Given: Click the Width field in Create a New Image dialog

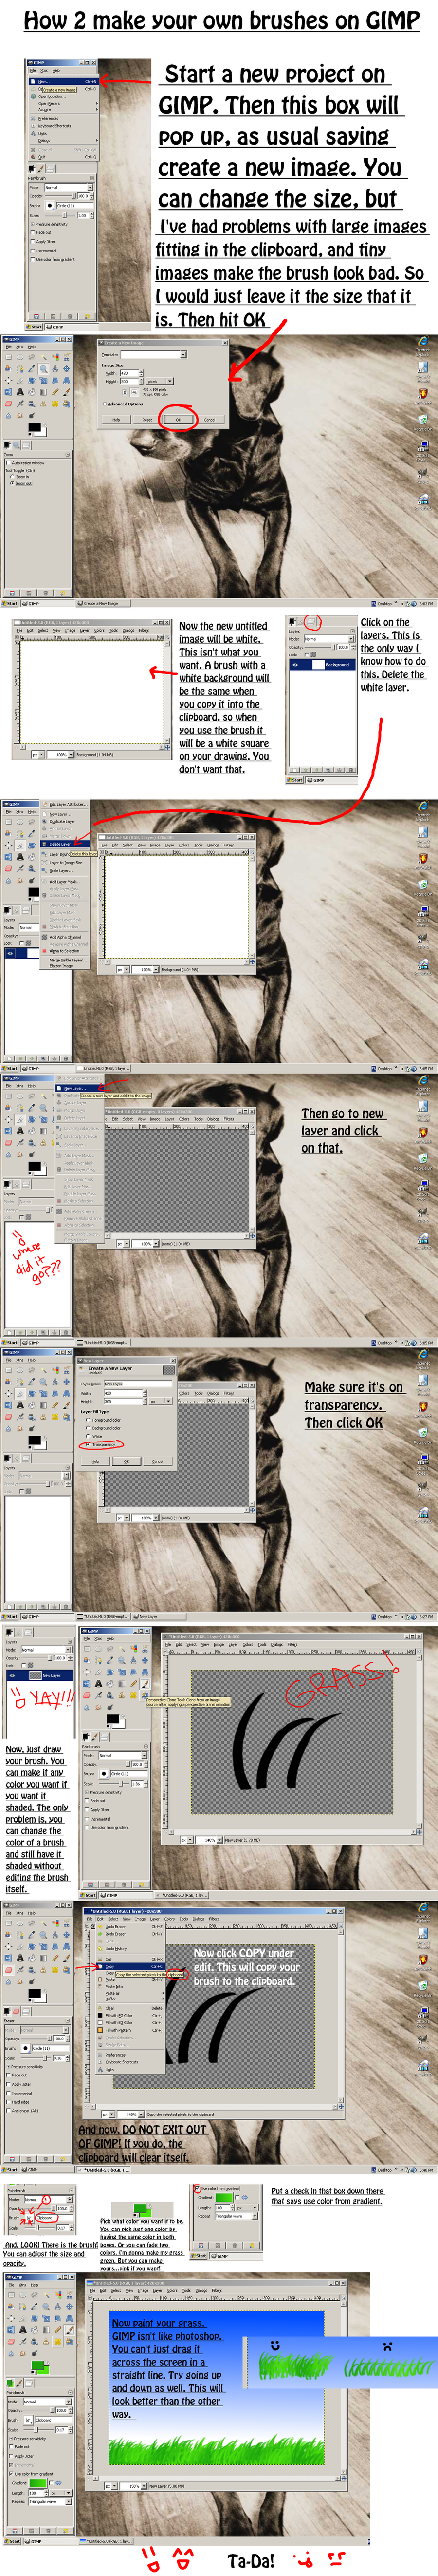Looking at the screenshot, I should (x=131, y=374).
